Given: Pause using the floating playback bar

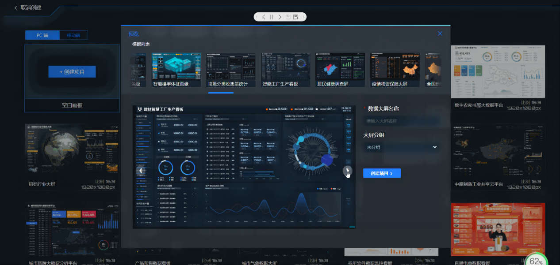Looking at the screenshot, I should pyautogui.click(x=272, y=17).
